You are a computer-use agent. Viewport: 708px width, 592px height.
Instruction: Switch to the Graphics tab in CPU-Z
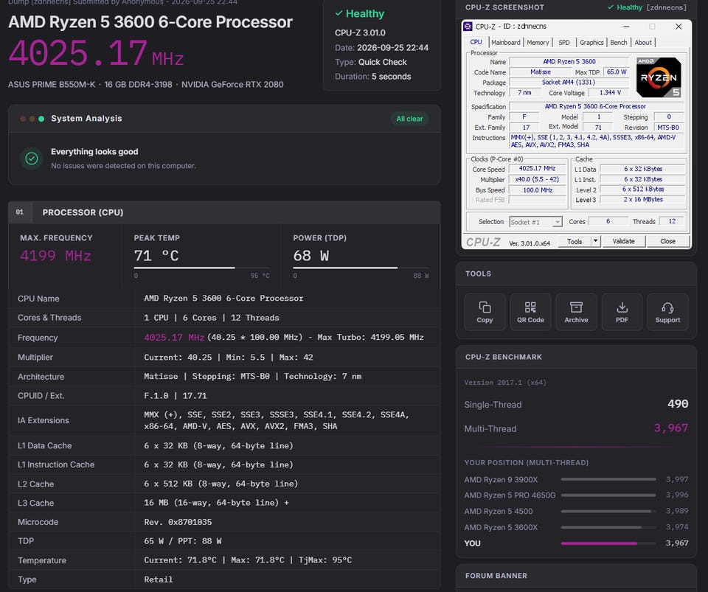click(x=591, y=43)
